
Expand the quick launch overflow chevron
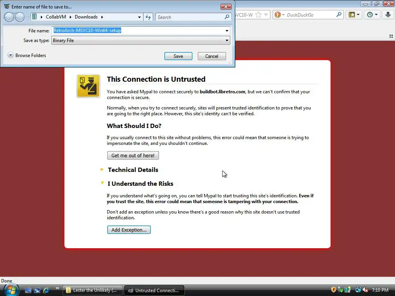[x=57, y=288]
